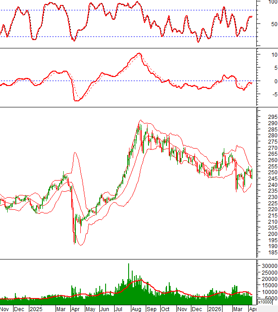
Task: Pick the Jun marker on the date axis
Action: click(x=105, y=309)
